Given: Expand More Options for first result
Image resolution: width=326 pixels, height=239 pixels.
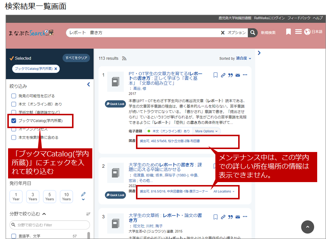Looking at the screenshot, I should [206, 131].
